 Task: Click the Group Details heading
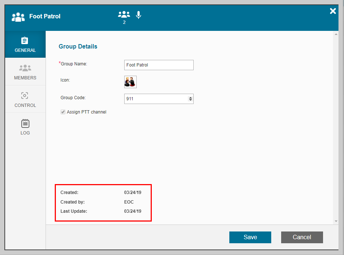click(x=78, y=47)
